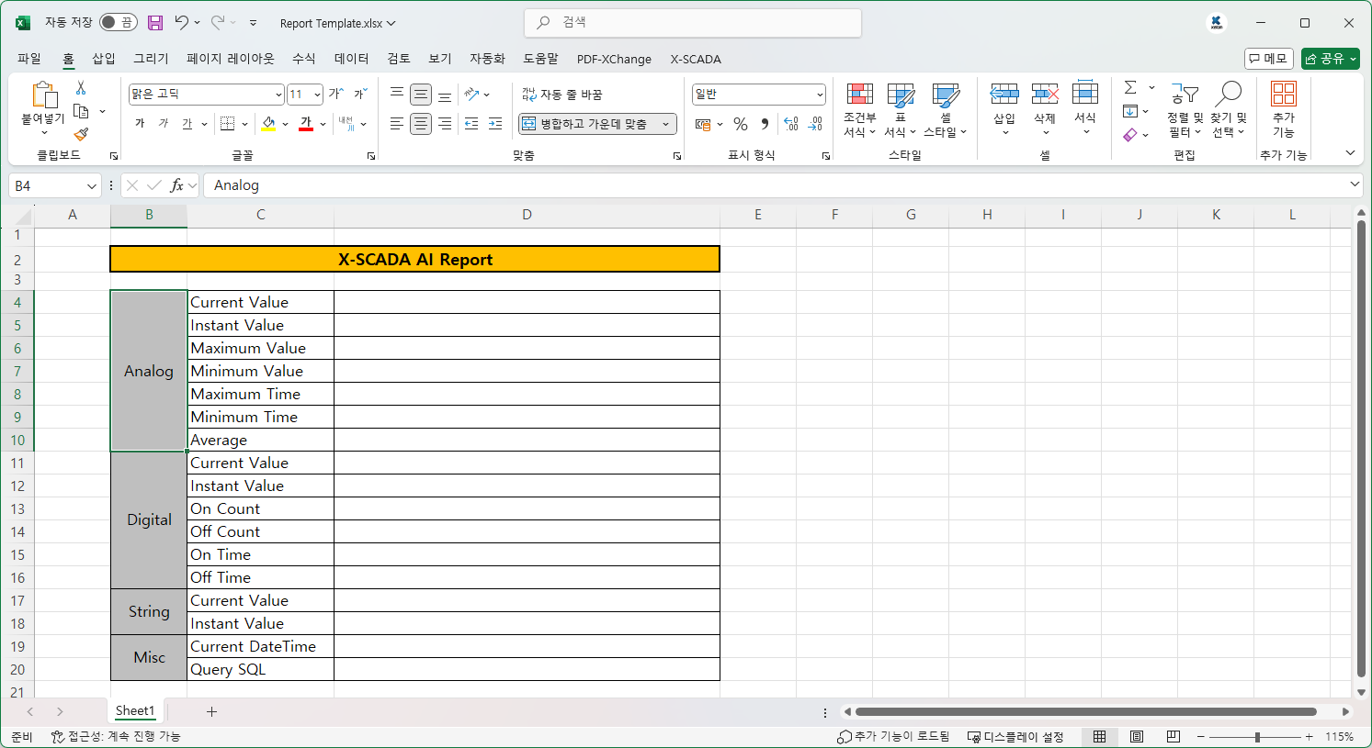Click the Format Painter brush icon
The image size is (1372, 748).
[81, 135]
